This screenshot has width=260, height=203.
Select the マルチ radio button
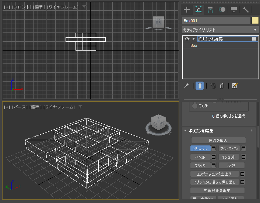pyautogui.click(x=194, y=106)
